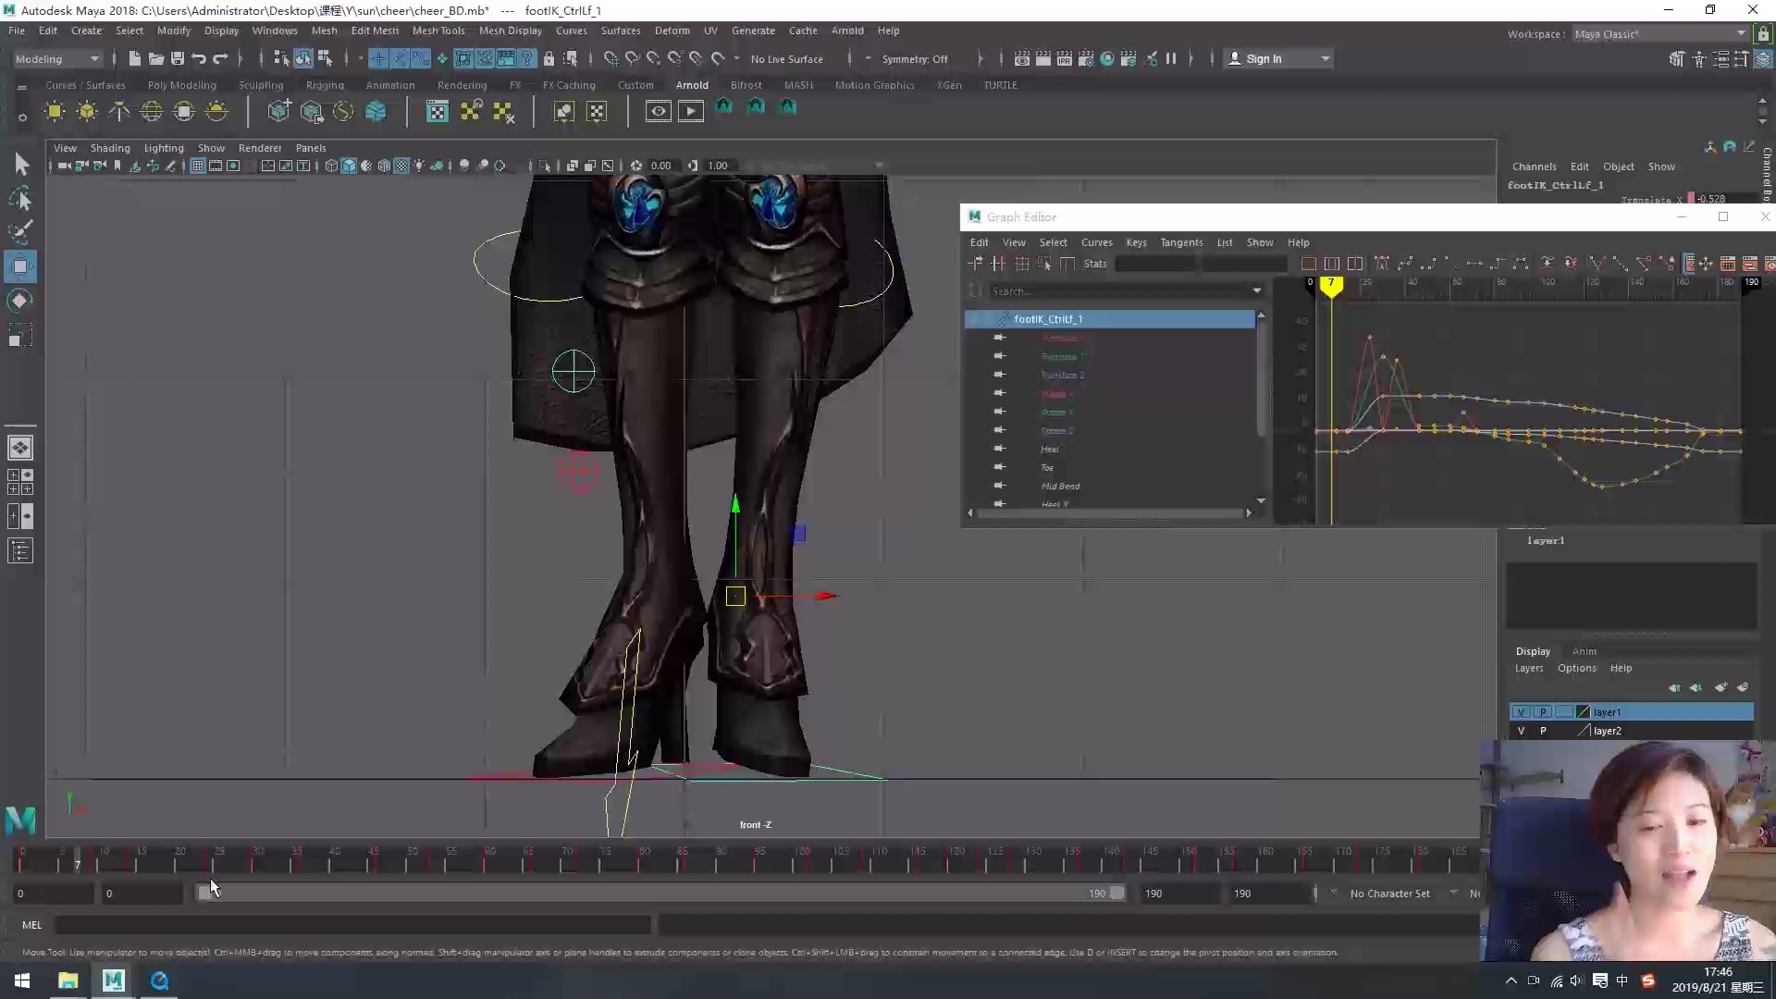Open the Modeling menu set dropdown

coord(55,57)
